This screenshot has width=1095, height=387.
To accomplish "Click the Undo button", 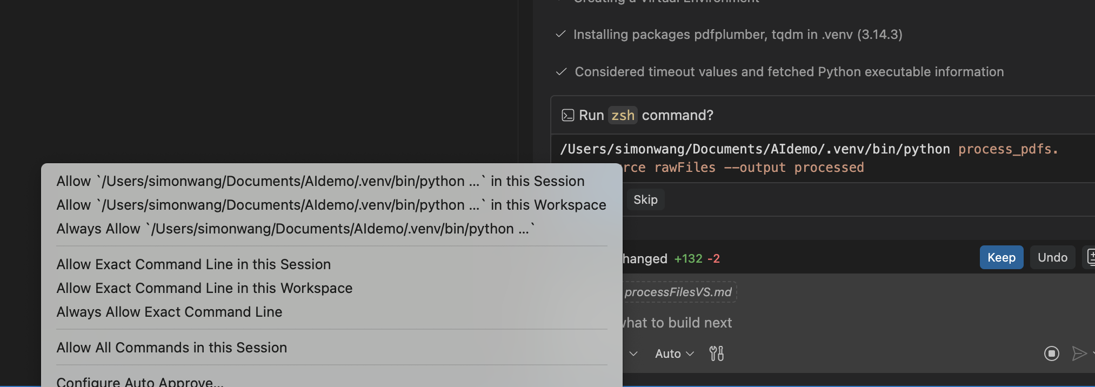I will [1052, 257].
